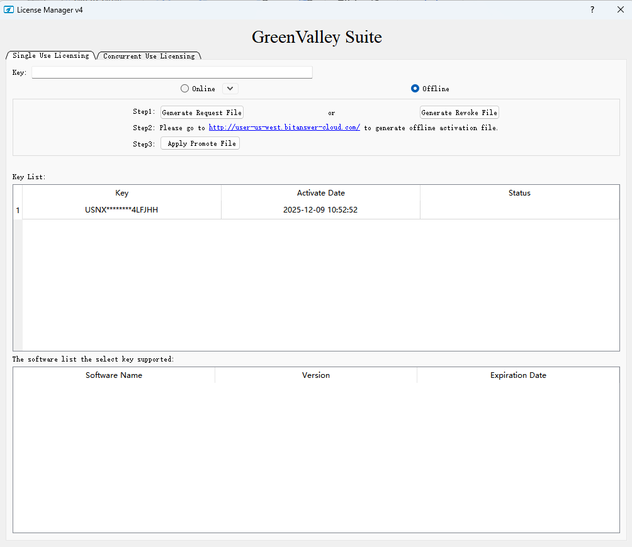Open the Concurrent Use Licensing tab

pos(149,56)
